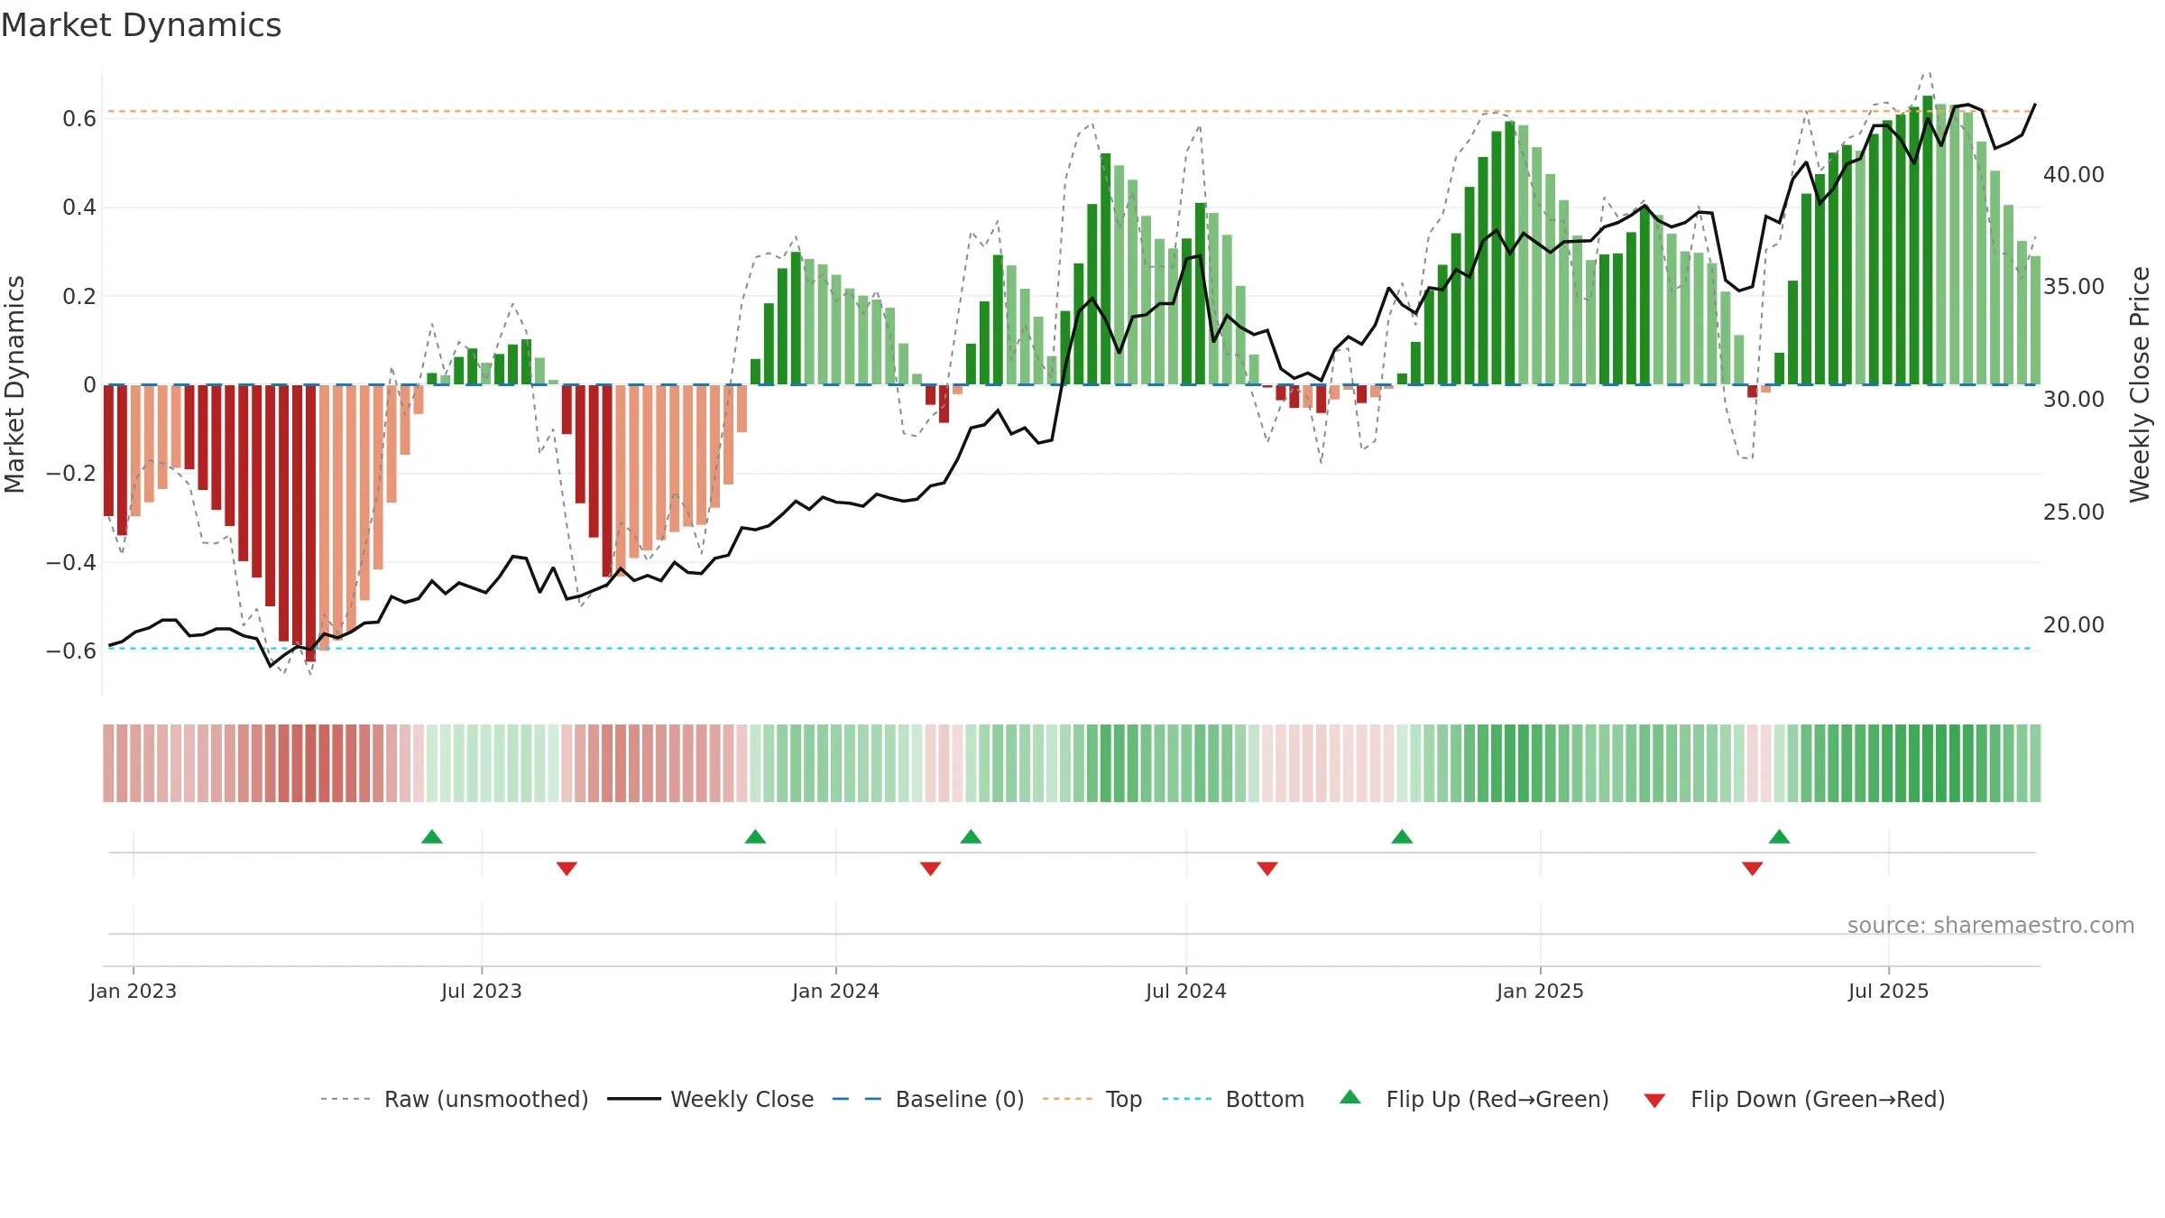Click the 30.00 right price axis label
The image size is (2165, 1218).
click(x=2074, y=399)
